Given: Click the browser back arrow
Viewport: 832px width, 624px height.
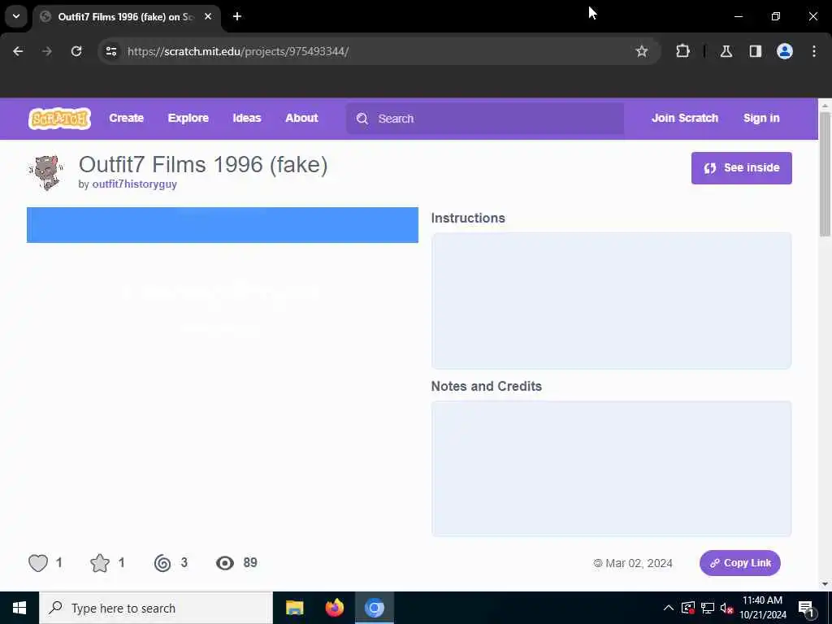Looking at the screenshot, I should (18, 51).
